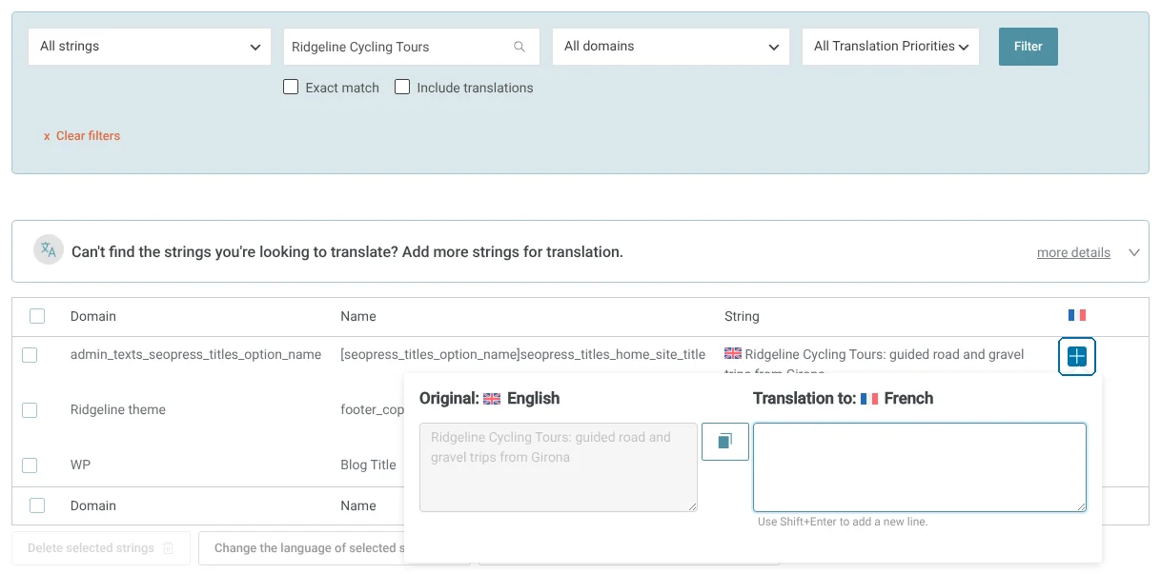Tick the select-all checkbox in table header
Image resolution: width=1161 pixels, height=574 pixels.
pos(37,316)
